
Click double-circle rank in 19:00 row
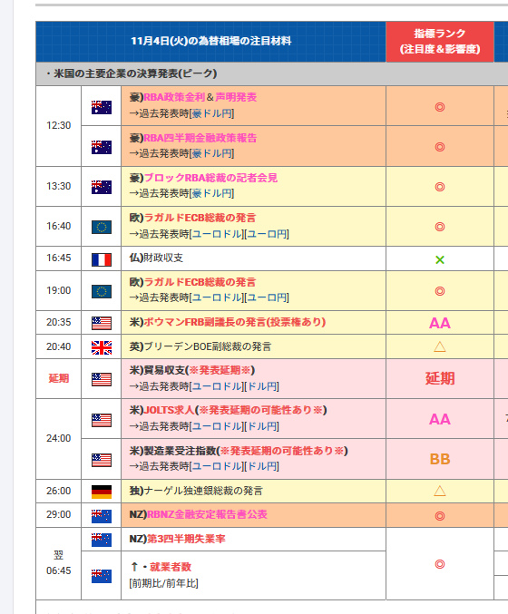point(440,291)
